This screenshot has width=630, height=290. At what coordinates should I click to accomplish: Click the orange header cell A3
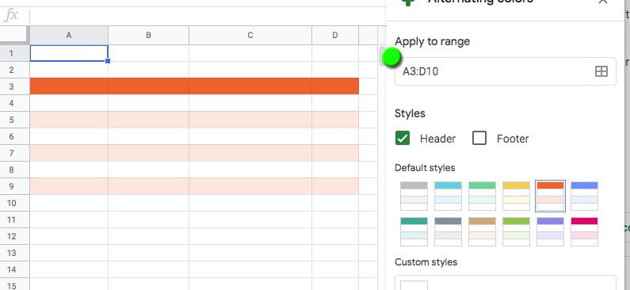point(69,86)
